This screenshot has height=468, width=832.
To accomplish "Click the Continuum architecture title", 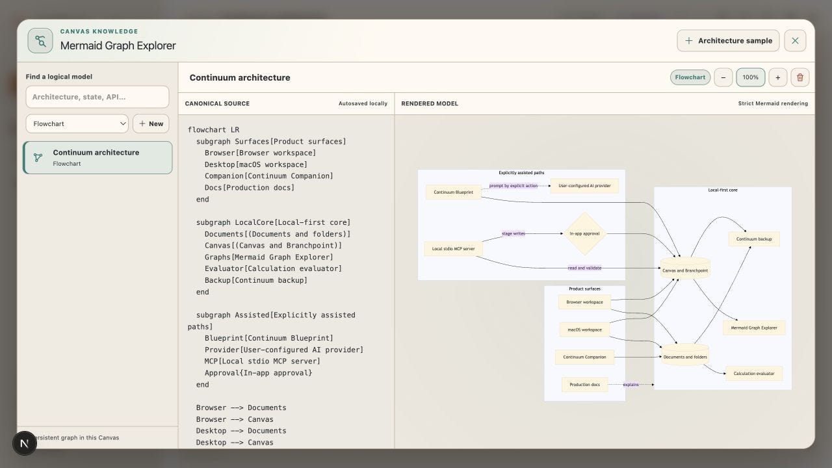I will (x=240, y=77).
